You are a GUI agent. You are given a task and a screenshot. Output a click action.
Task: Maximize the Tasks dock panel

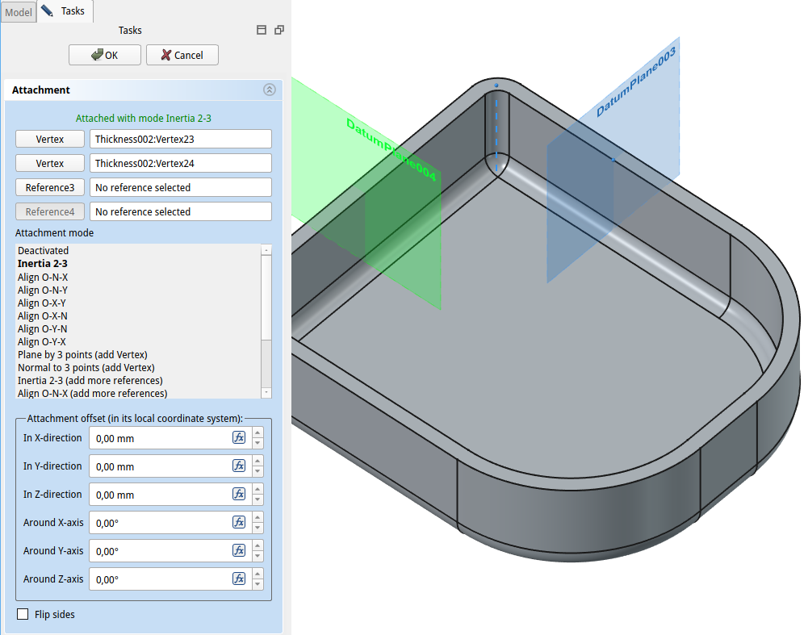[262, 30]
